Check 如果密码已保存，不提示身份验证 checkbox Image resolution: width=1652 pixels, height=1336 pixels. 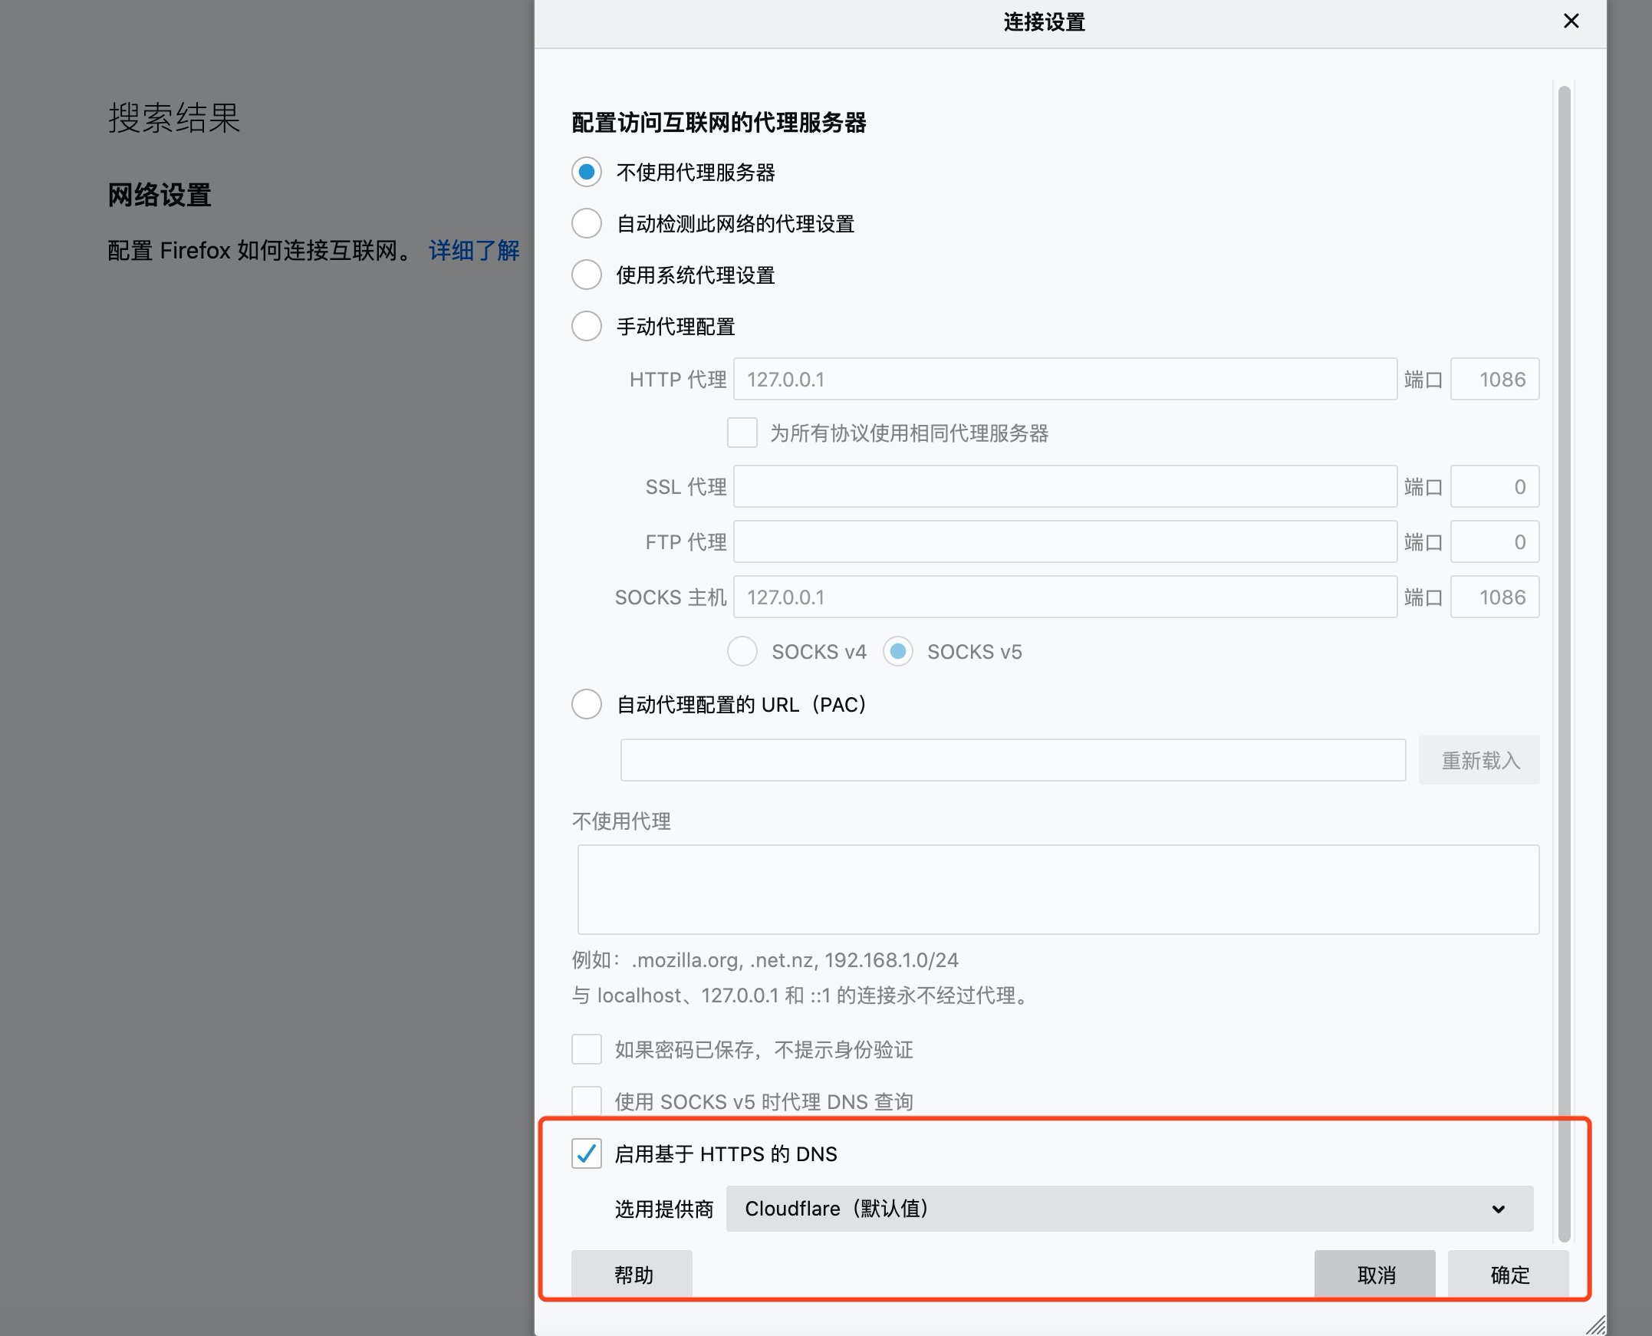(586, 1050)
